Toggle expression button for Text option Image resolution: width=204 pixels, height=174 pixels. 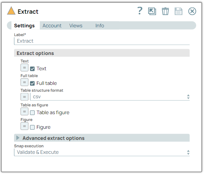coord(24,68)
